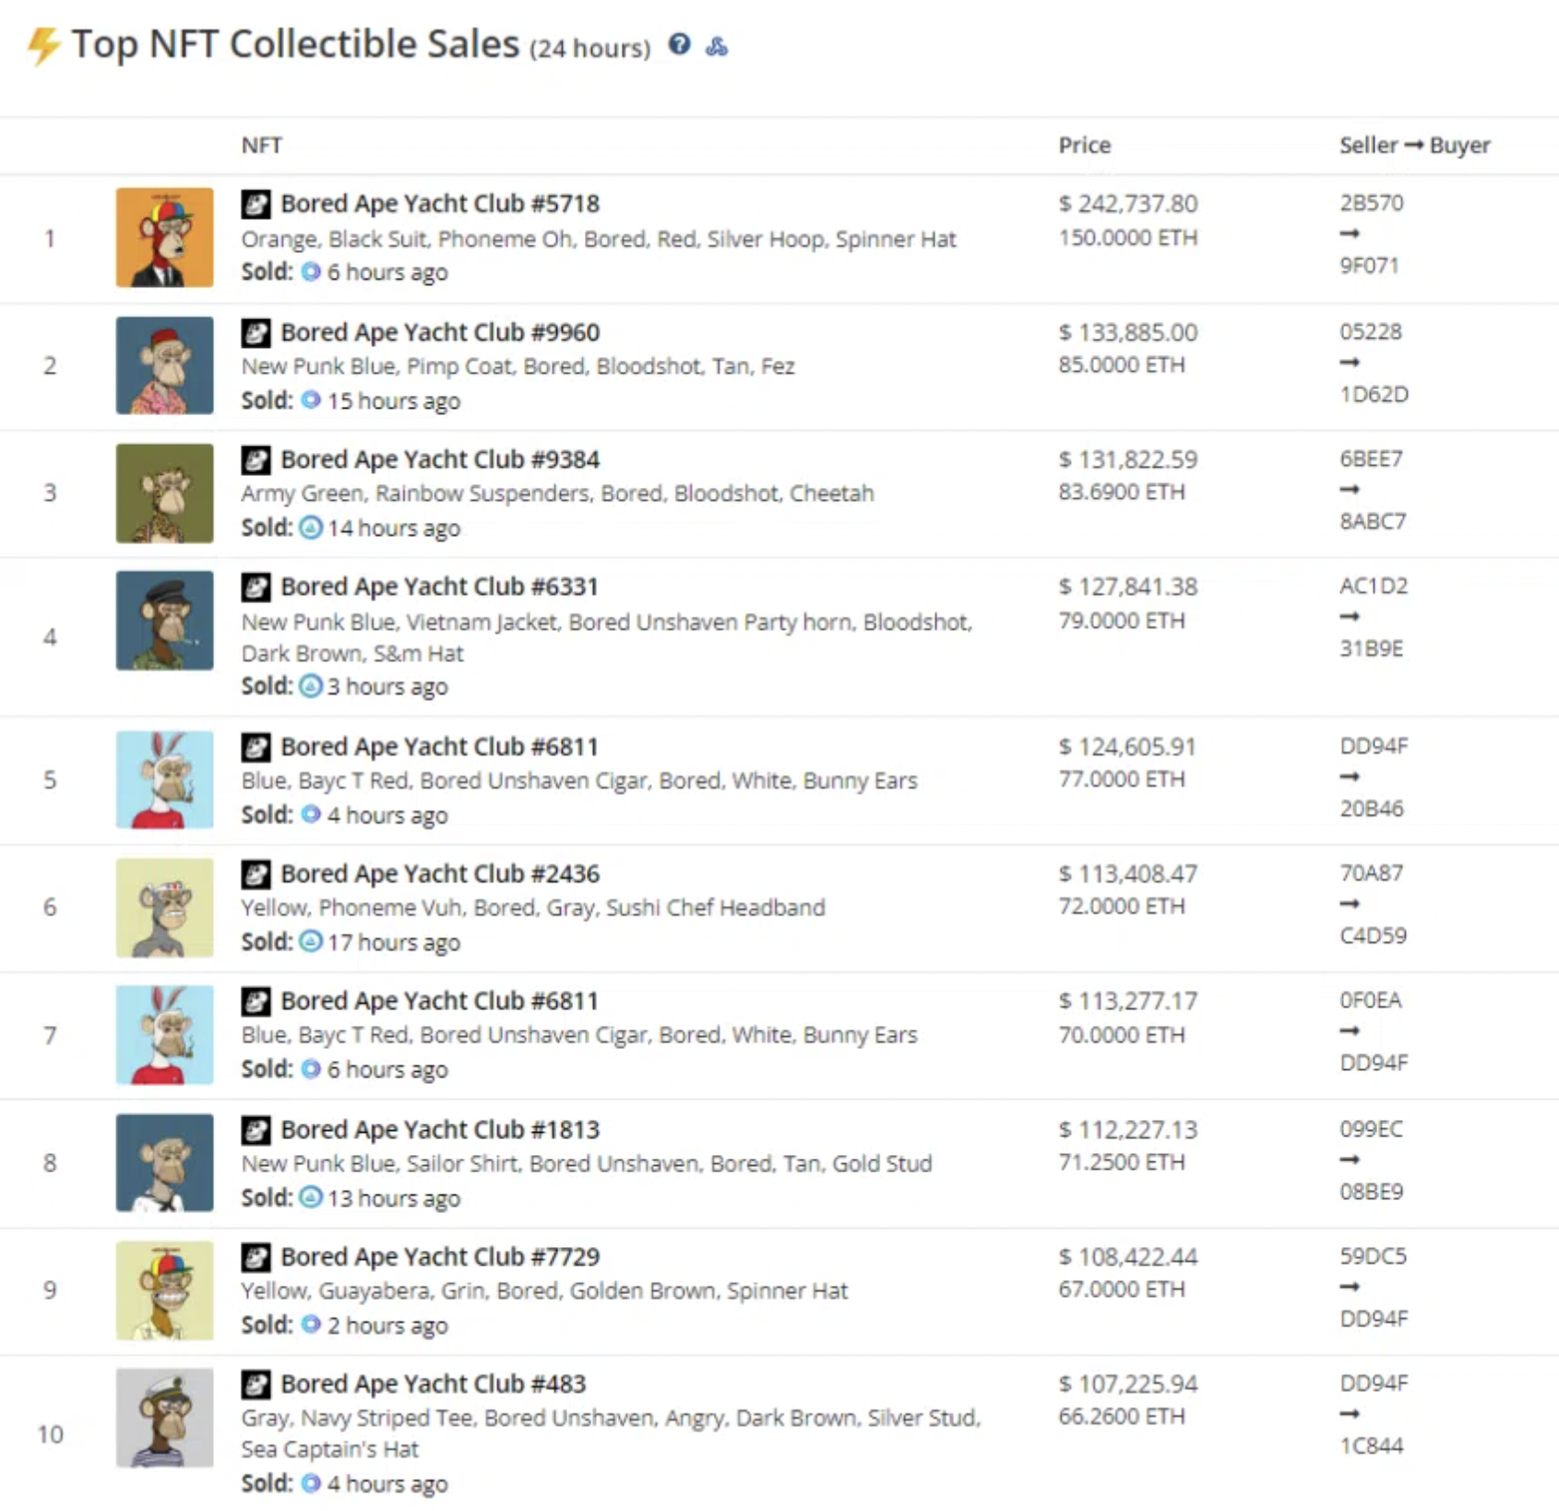Click the Bored Ape #6331 thumbnail image
The width and height of the screenshot is (1559, 1511).
(164, 620)
